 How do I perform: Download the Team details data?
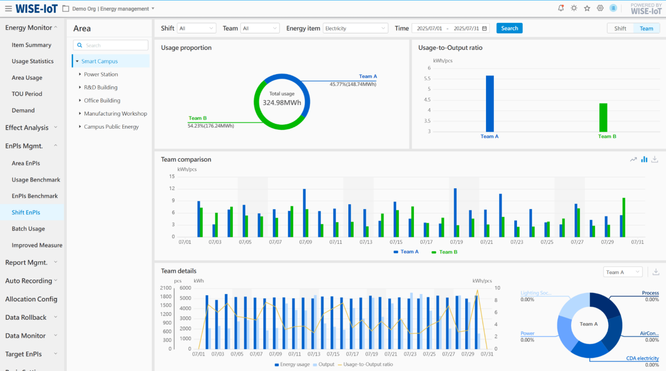coord(656,272)
